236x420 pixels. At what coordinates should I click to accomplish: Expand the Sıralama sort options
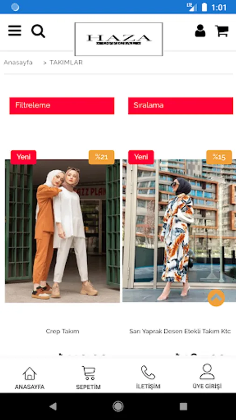[x=180, y=106]
